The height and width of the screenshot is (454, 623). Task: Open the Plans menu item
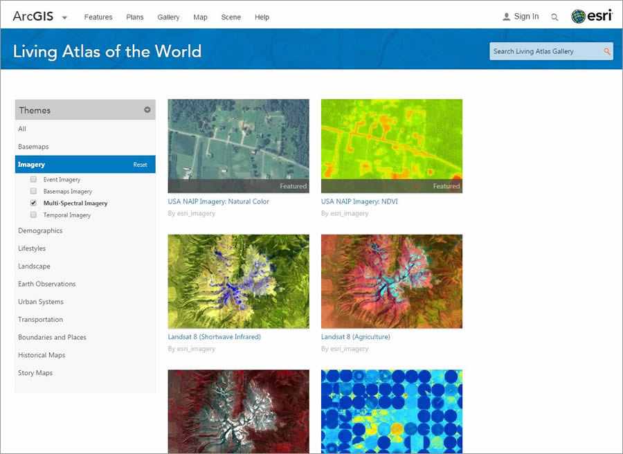135,17
